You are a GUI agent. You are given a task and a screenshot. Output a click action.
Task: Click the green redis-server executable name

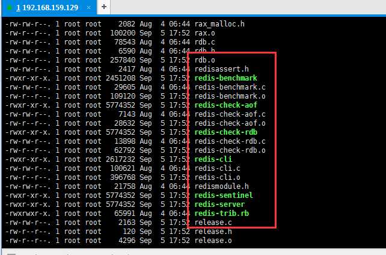pos(219,204)
